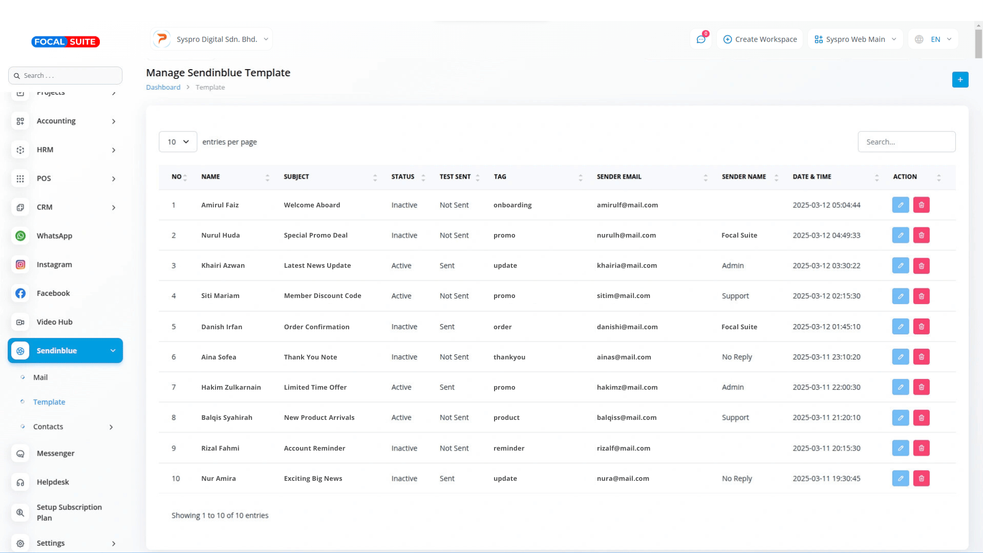Open Facebook module in sidebar

(x=53, y=293)
